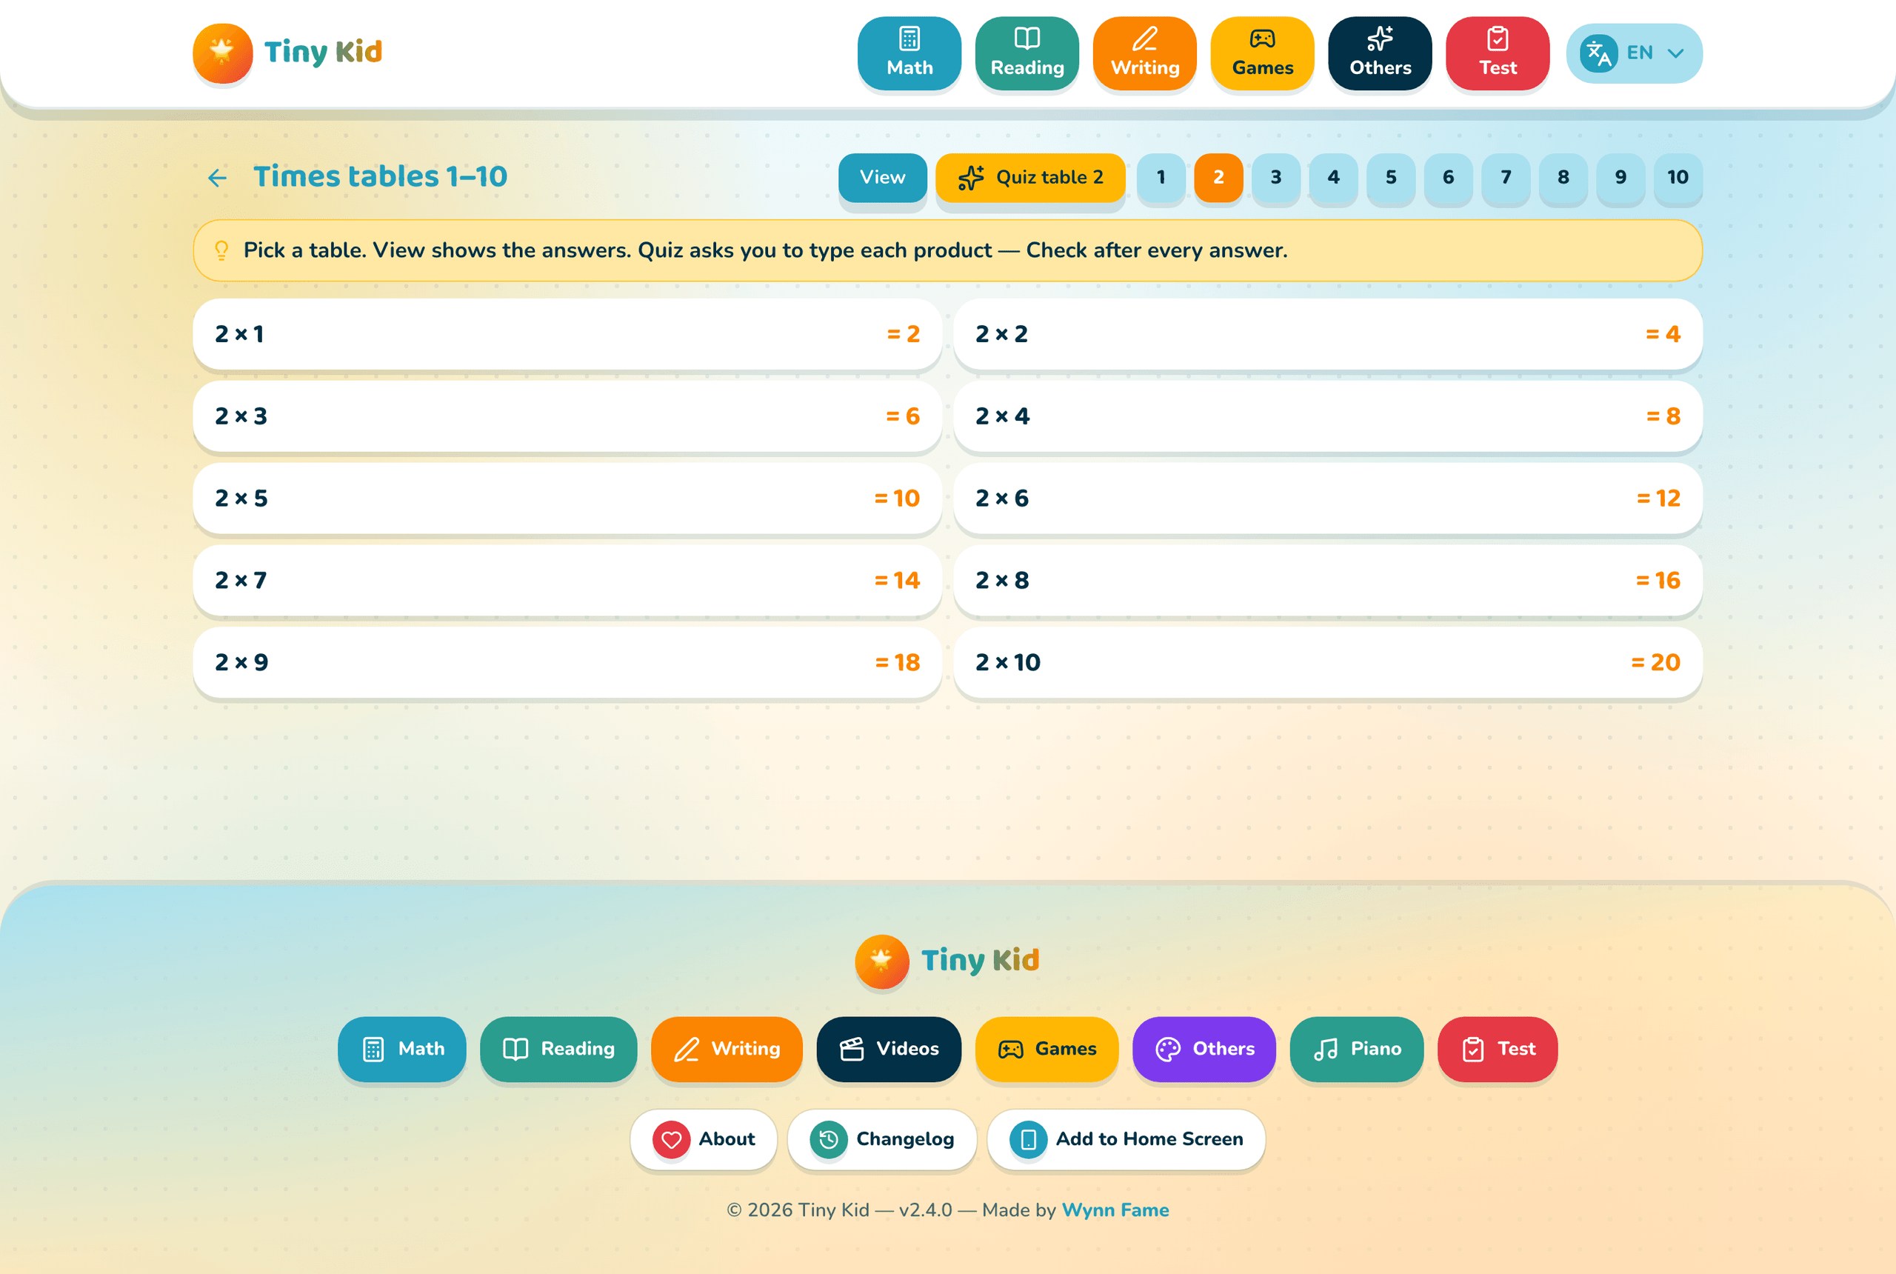Open Piano in the footer
The image size is (1896, 1274).
[1357, 1049]
